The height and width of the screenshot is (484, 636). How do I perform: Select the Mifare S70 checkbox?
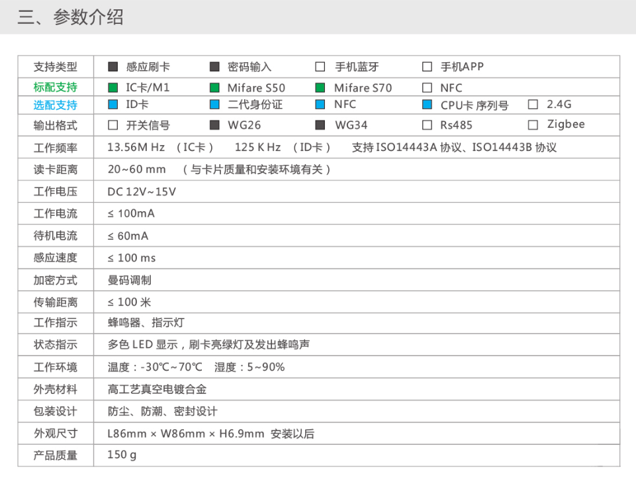320,87
